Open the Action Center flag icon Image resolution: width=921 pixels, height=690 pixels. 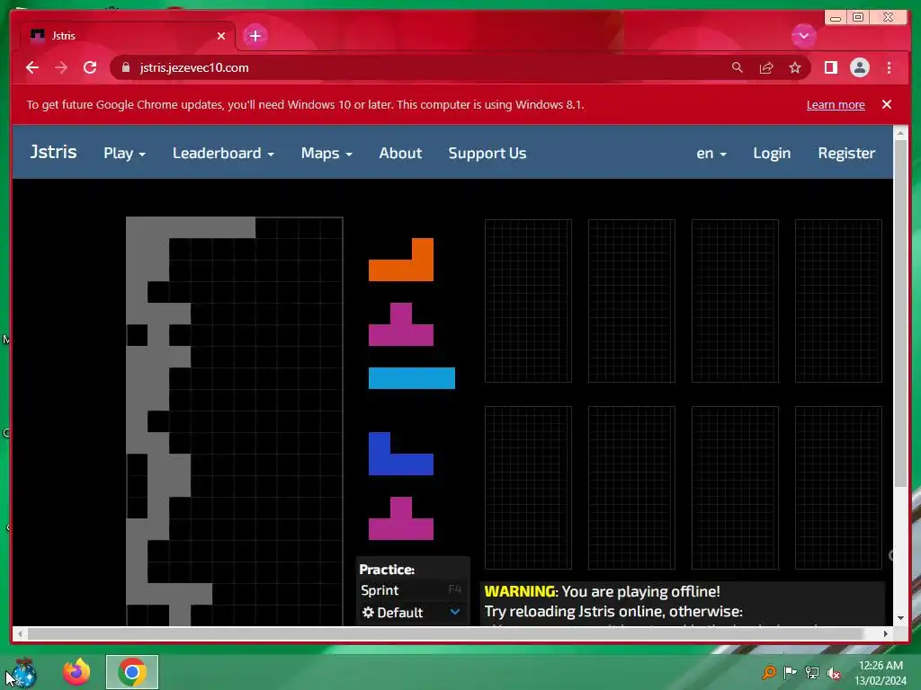point(790,672)
